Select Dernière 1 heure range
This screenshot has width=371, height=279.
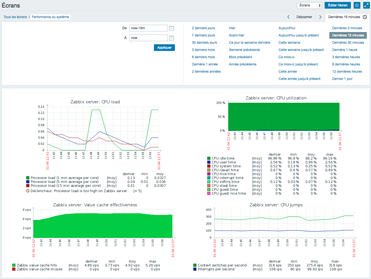click(345, 50)
